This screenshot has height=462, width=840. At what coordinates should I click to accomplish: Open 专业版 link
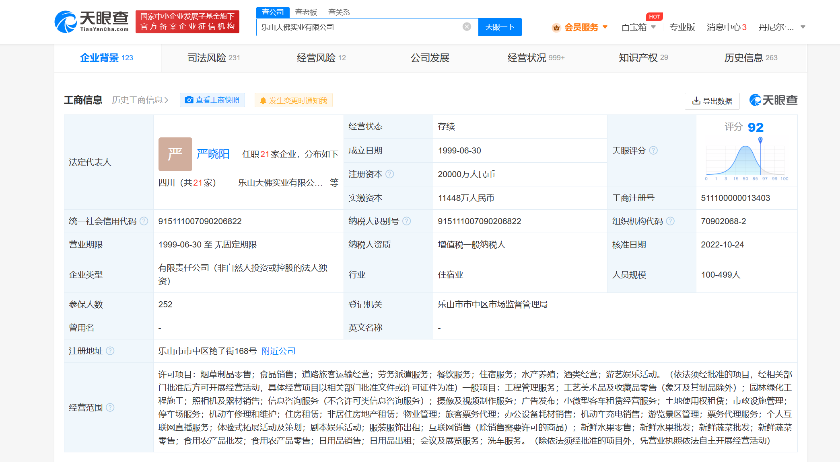tap(682, 27)
